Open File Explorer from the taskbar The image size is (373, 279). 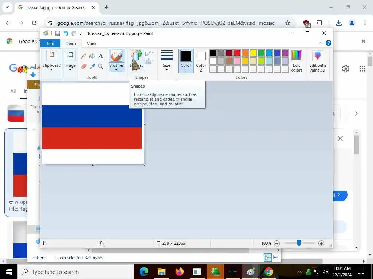pos(161,272)
